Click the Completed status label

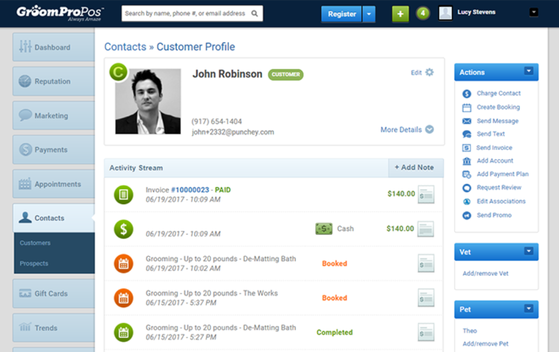coord(334,333)
